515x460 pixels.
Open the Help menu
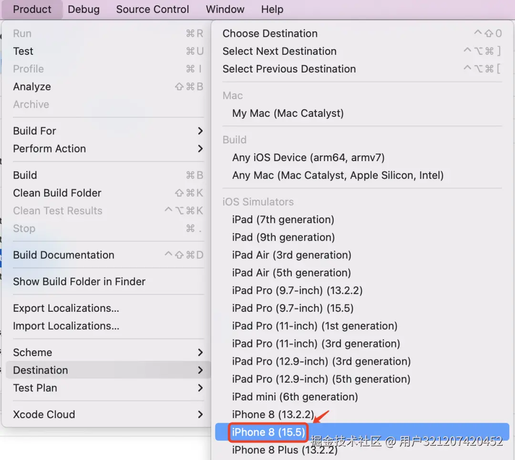272,9
